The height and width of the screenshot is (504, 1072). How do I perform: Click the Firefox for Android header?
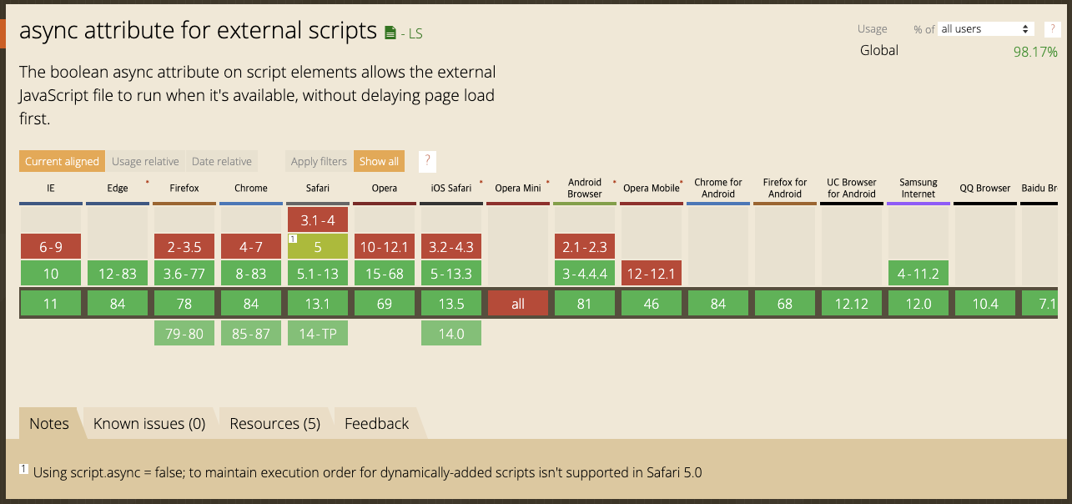[785, 189]
